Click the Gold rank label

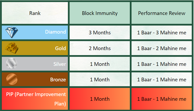tap(60, 48)
